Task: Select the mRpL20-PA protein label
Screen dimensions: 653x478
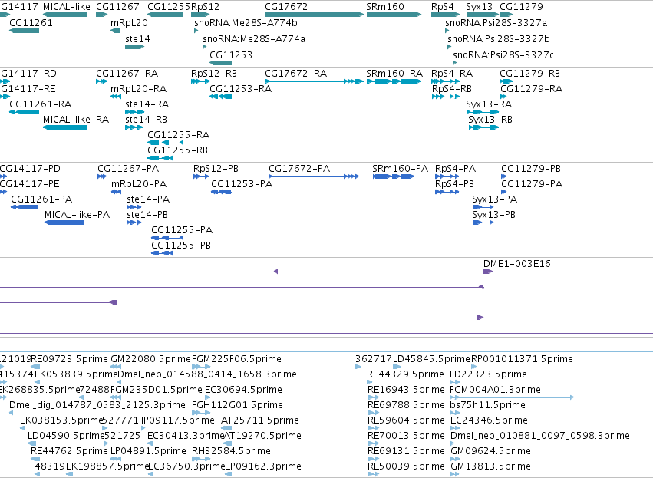Action: click(139, 184)
